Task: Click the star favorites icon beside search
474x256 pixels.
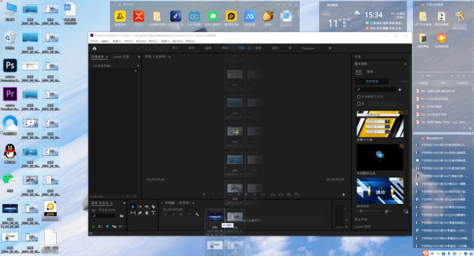Action: click(x=400, y=90)
